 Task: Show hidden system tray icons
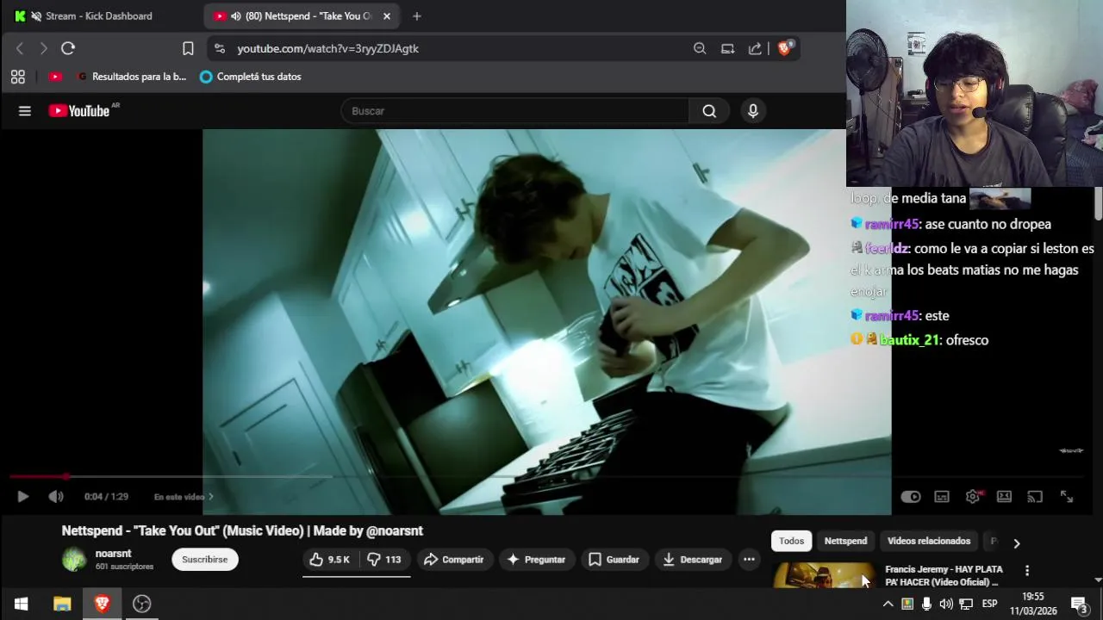(x=888, y=604)
